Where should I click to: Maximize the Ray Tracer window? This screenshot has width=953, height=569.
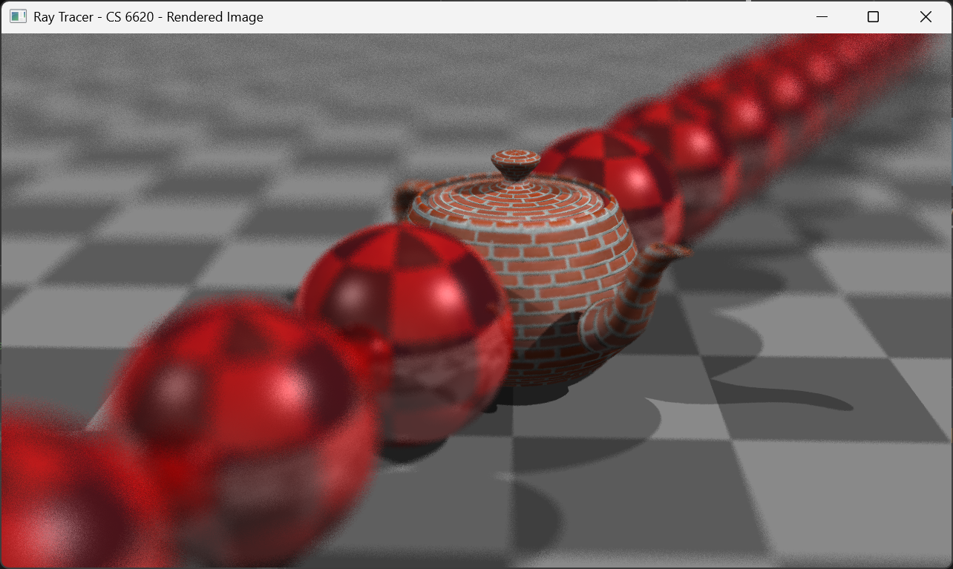873,16
